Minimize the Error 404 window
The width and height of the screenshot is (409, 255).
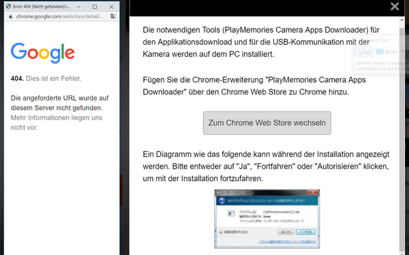click(x=78, y=7)
